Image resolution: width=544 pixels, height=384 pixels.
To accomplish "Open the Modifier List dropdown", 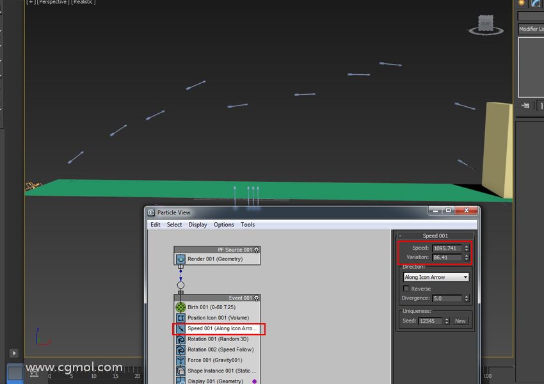I will [x=531, y=29].
